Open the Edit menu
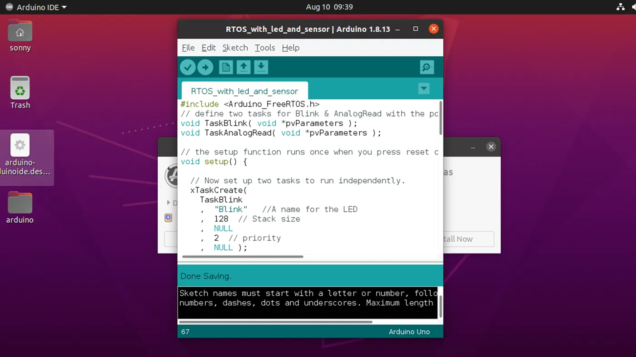Viewport: 636px width, 357px height. tap(209, 48)
